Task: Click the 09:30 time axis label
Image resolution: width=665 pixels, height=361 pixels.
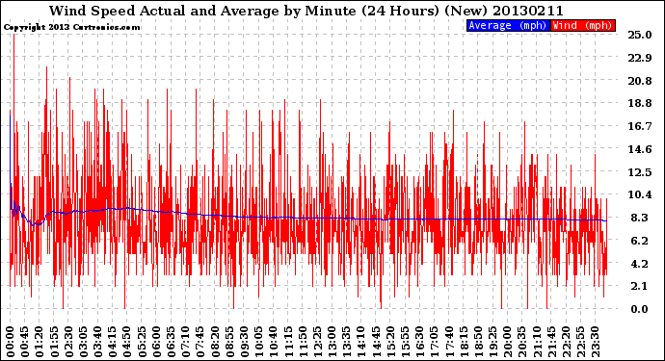Action: (x=244, y=341)
